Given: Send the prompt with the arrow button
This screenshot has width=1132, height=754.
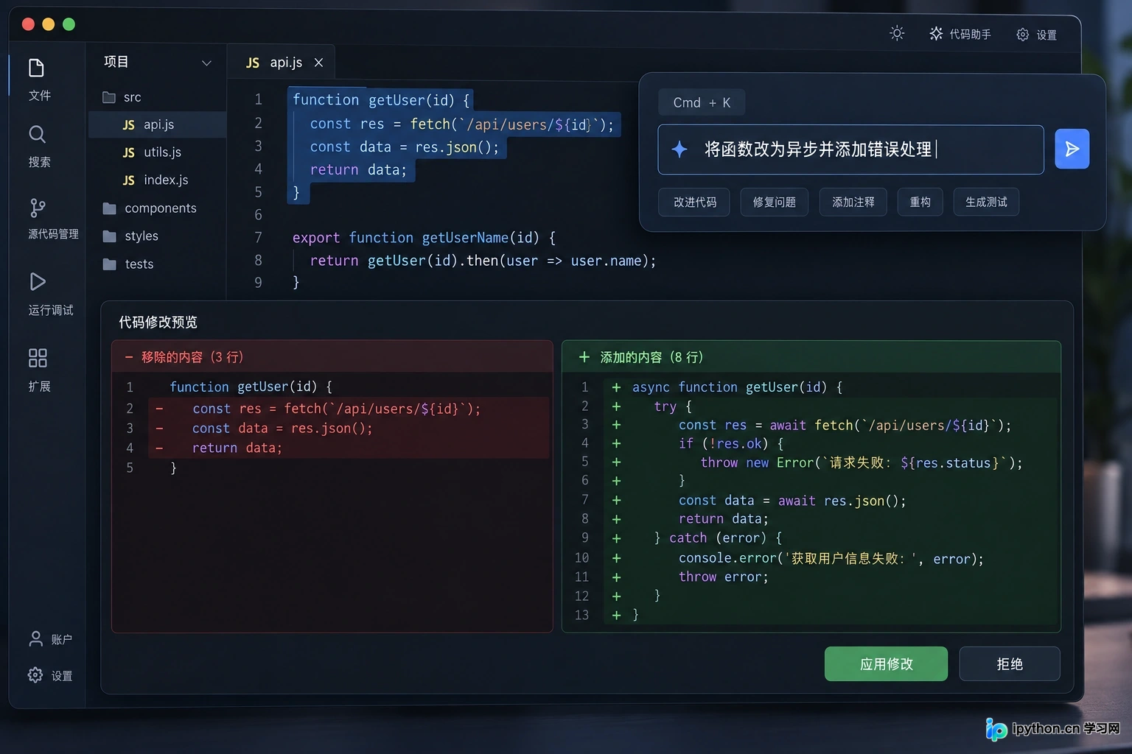Looking at the screenshot, I should click(x=1072, y=149).
